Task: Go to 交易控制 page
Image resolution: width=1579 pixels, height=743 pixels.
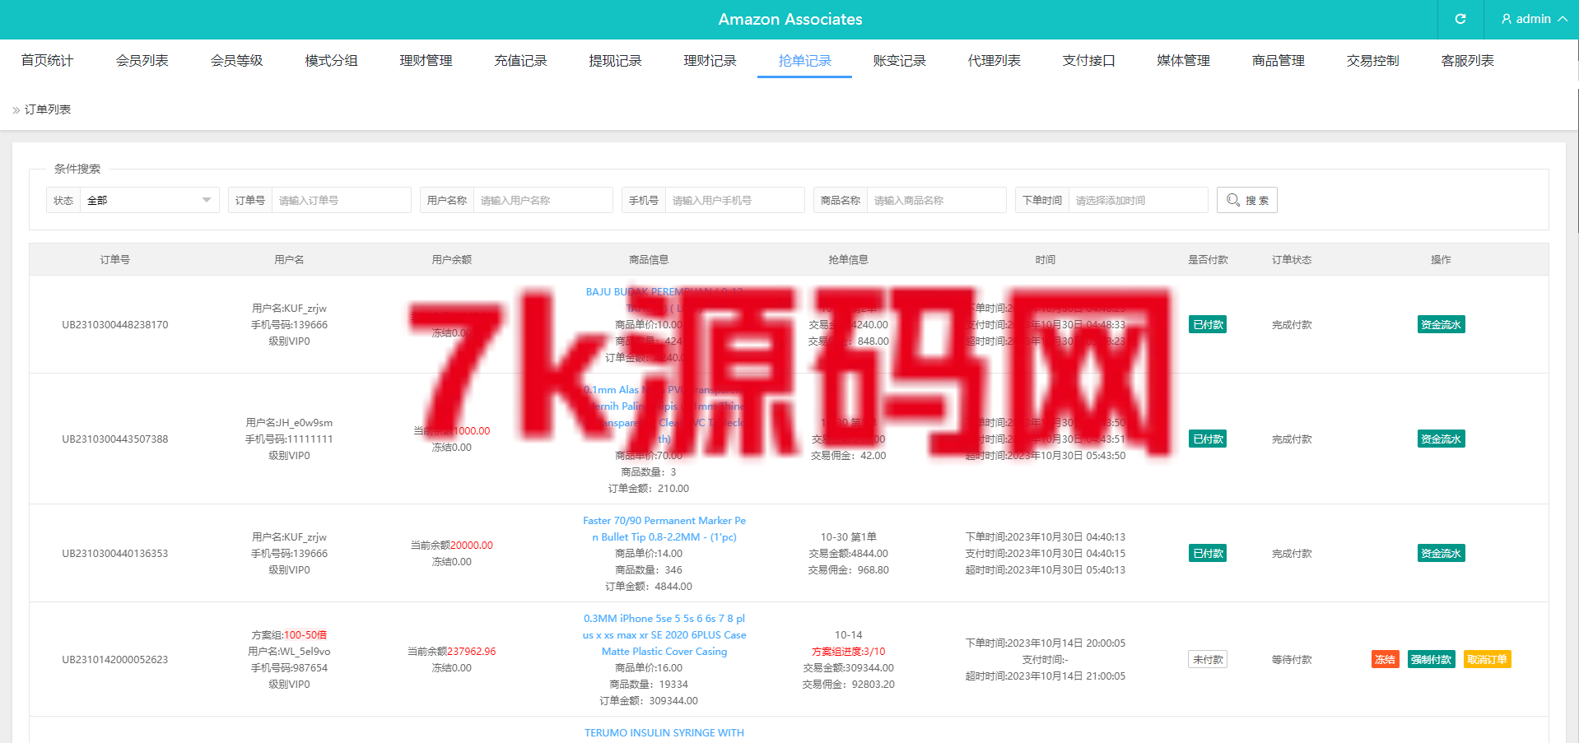Action: (1373, 60)
